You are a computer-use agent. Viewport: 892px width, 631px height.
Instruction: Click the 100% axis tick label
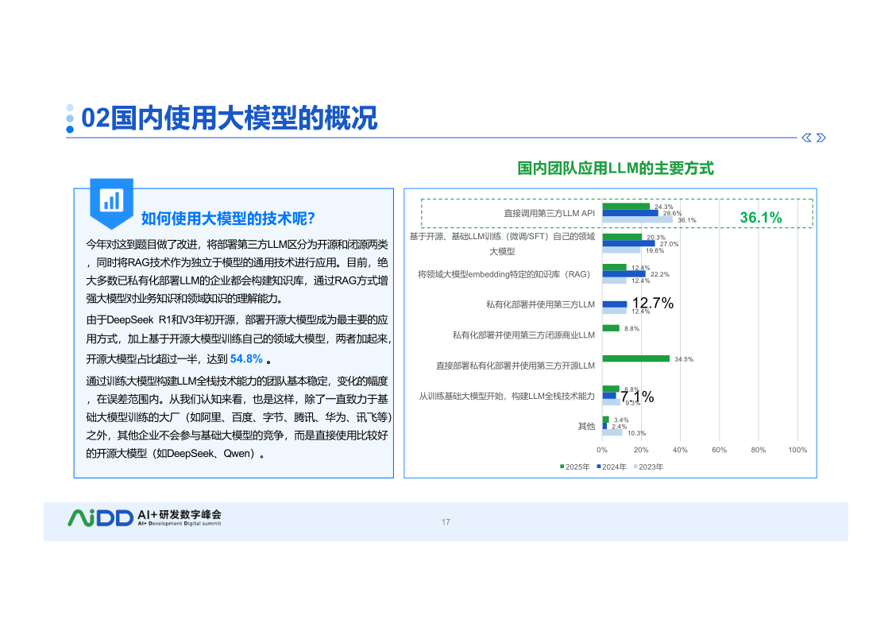[x=797, y=450]
